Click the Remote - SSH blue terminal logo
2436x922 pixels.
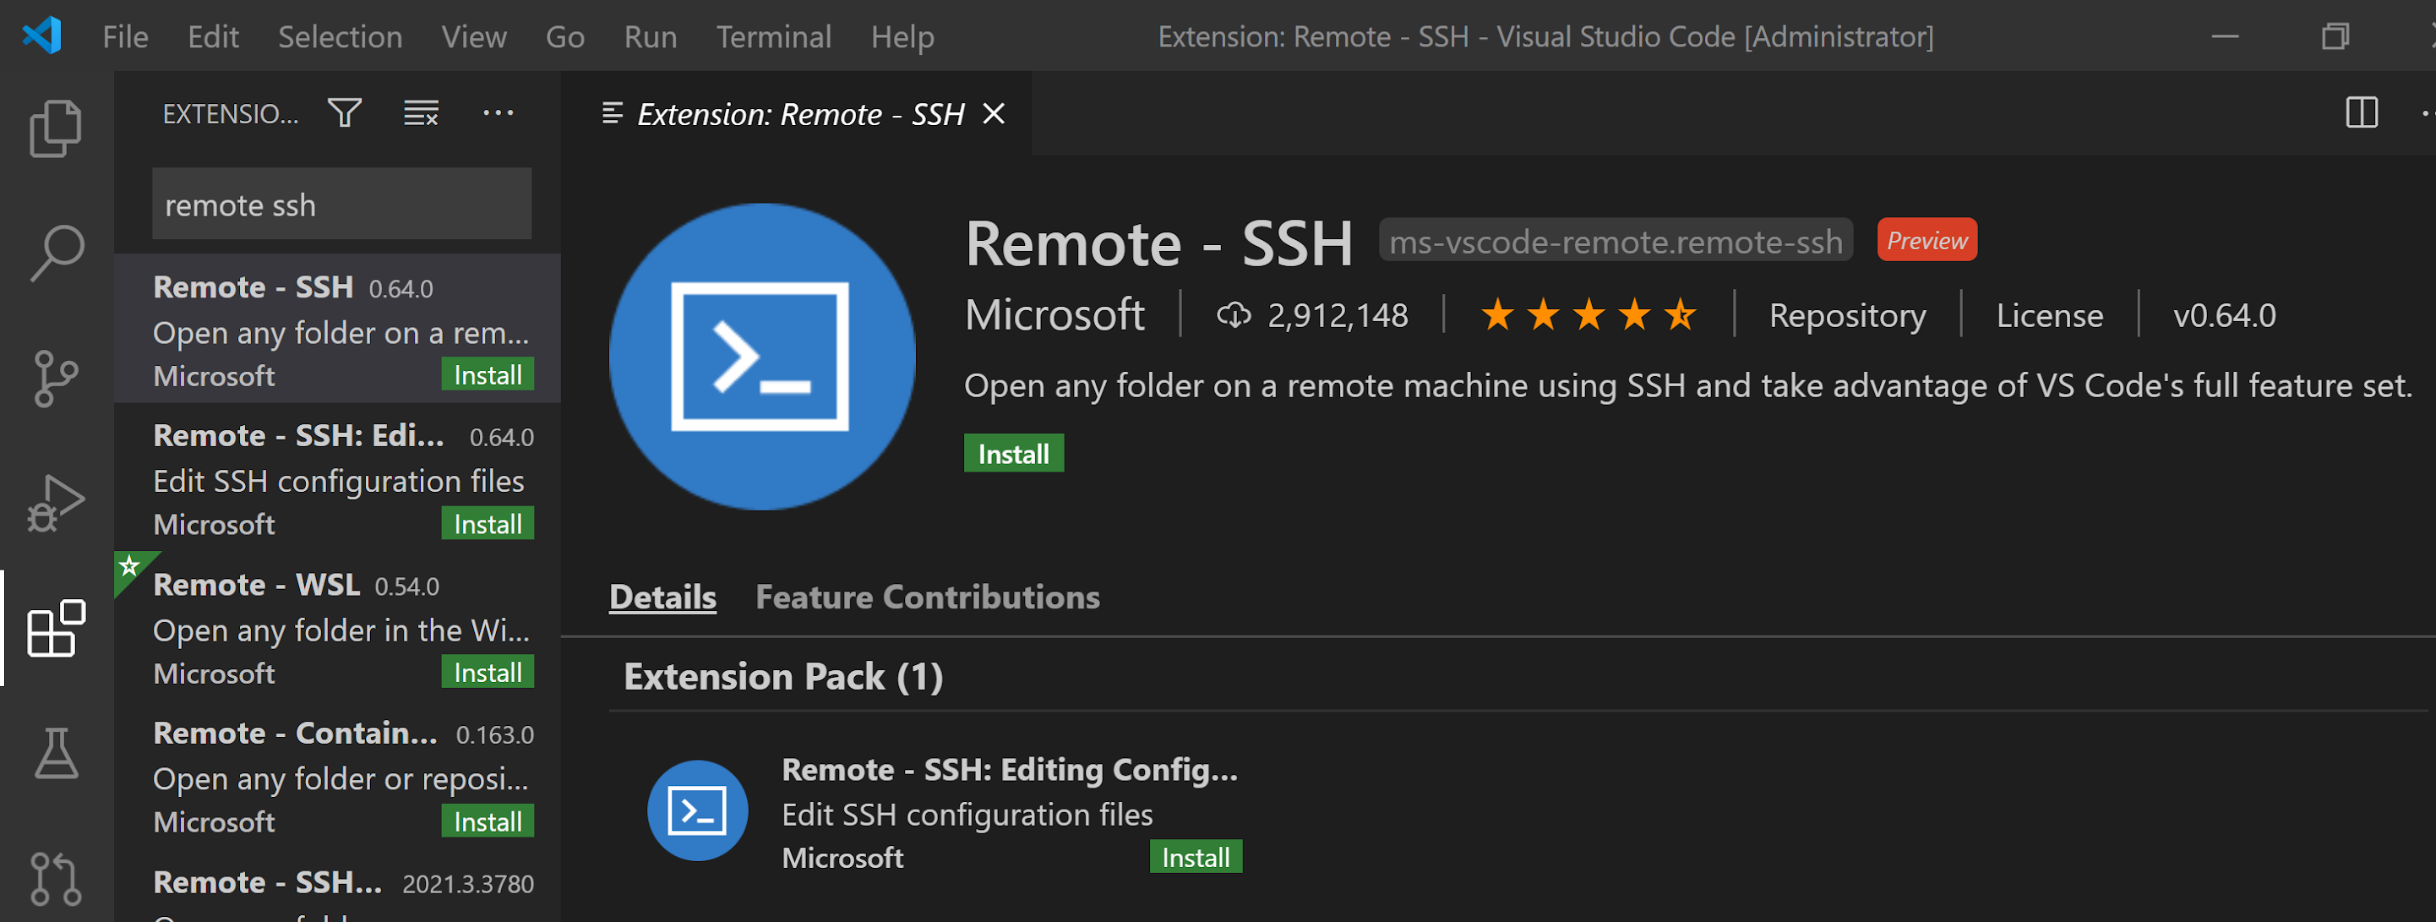(762, 356)
